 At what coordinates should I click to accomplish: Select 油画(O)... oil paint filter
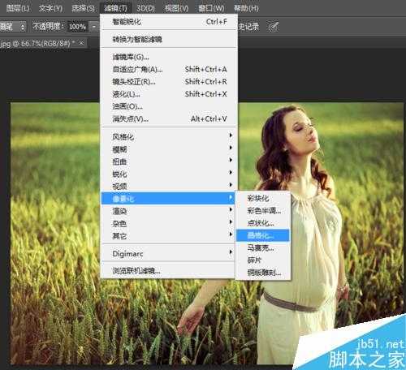coord(169,106)
